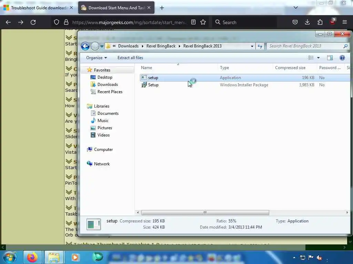The width and height of the screenshot is (353, 264).
Task: Go forward in Firefox
Action: pyautogui.click(x=20, y=22)
